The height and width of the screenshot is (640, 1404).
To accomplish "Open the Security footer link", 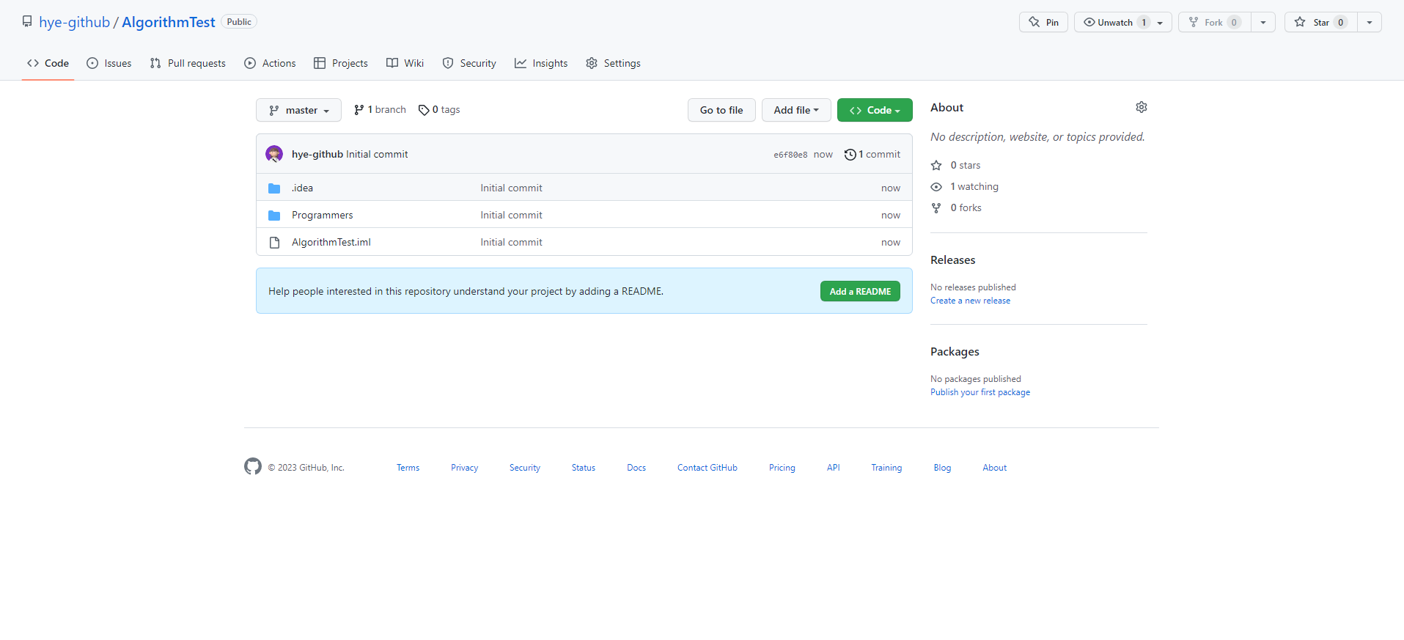I will [x=525, y=468].
